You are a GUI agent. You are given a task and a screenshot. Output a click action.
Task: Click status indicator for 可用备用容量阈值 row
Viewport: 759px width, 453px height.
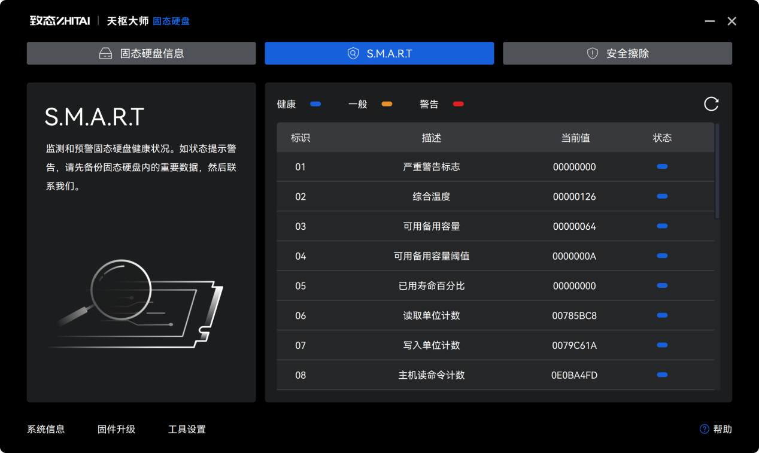pyautogui.click(x=662, y=256)
